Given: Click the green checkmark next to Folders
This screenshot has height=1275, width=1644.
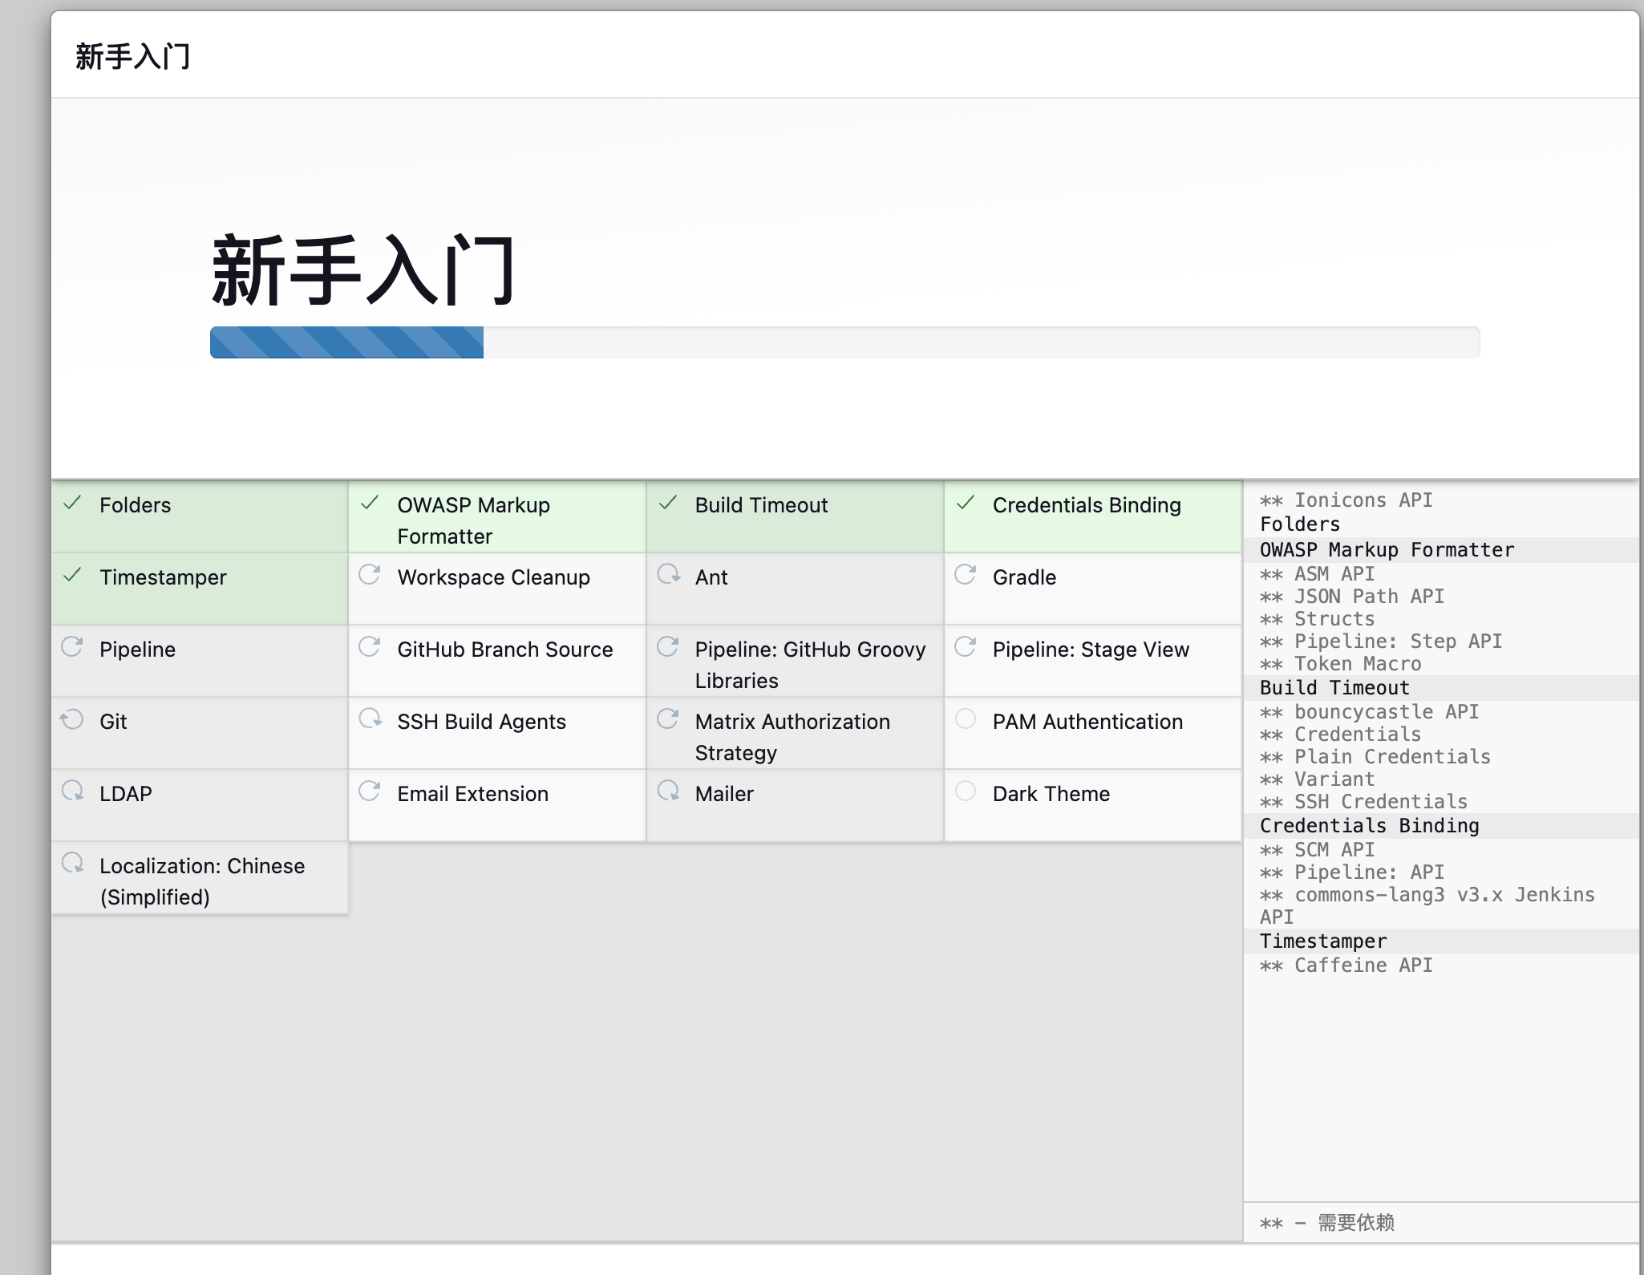Looking at the screenshot, I should point(73,504).
